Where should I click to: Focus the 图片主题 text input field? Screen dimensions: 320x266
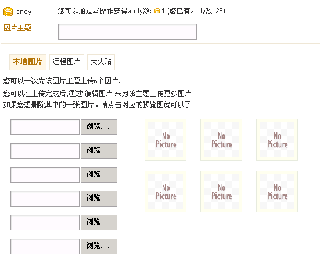[127, 31]
